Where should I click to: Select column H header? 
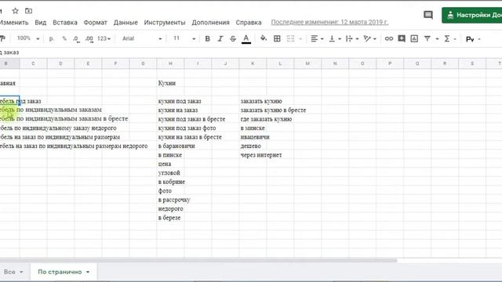[x=170, y=63]
